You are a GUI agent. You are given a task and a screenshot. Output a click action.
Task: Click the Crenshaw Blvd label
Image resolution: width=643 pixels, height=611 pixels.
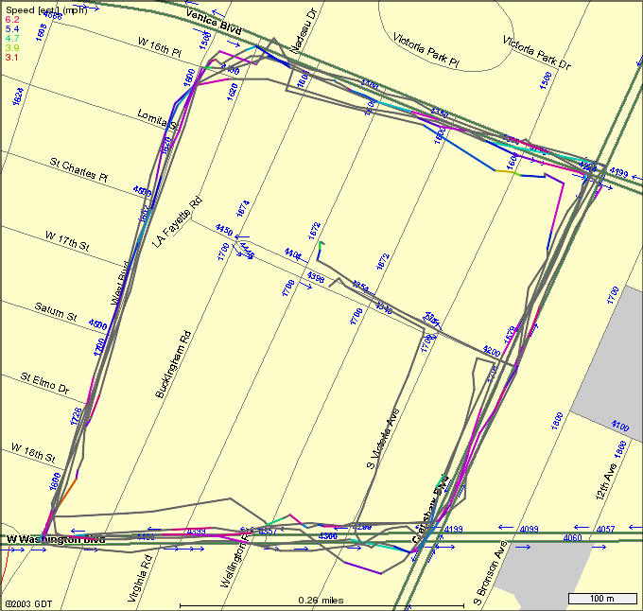430,509
